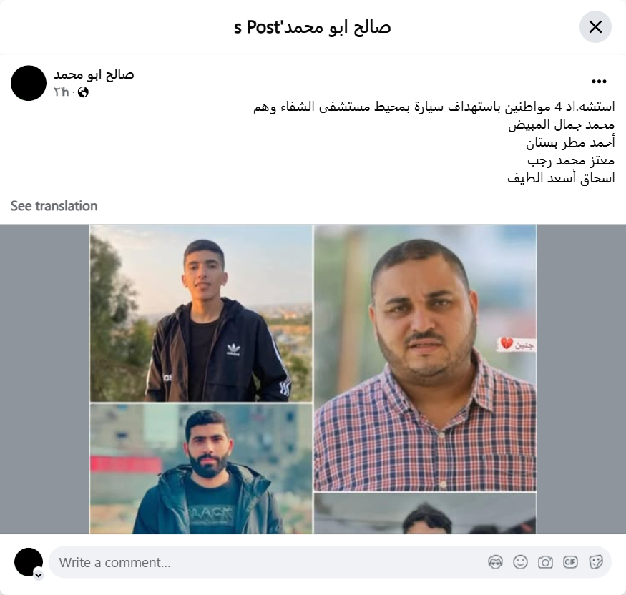The image size is (626, 595).
Task: Click the post author's profile picture
Action: click(29, 83)
